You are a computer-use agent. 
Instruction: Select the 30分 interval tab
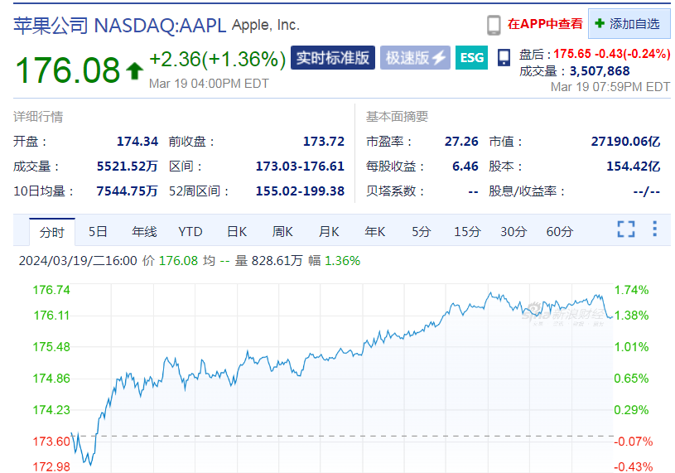click(x=513, y=232)
